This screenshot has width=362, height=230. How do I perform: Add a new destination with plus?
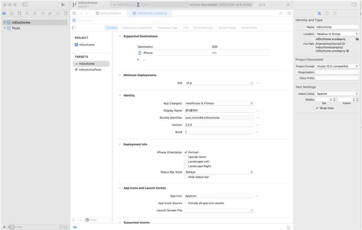(138, 60)
